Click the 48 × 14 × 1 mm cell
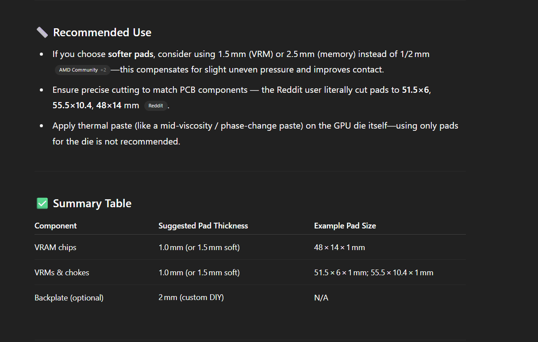 pyautogui.click(x=339, y=247)
